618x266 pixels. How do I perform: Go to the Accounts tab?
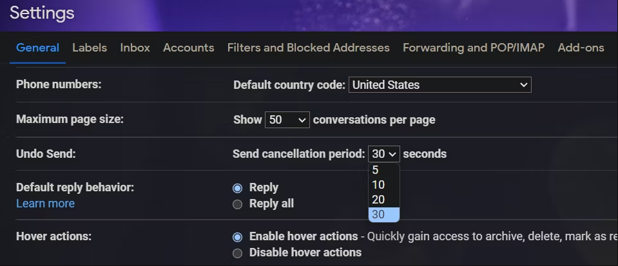click(188, 48)
